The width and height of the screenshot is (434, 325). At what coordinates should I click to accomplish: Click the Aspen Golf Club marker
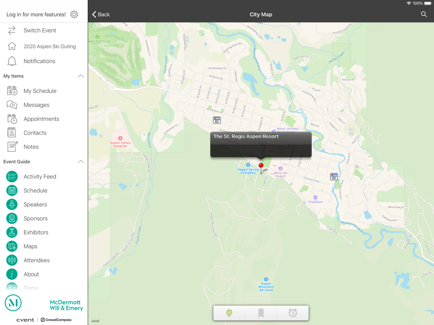pos(97,37)
